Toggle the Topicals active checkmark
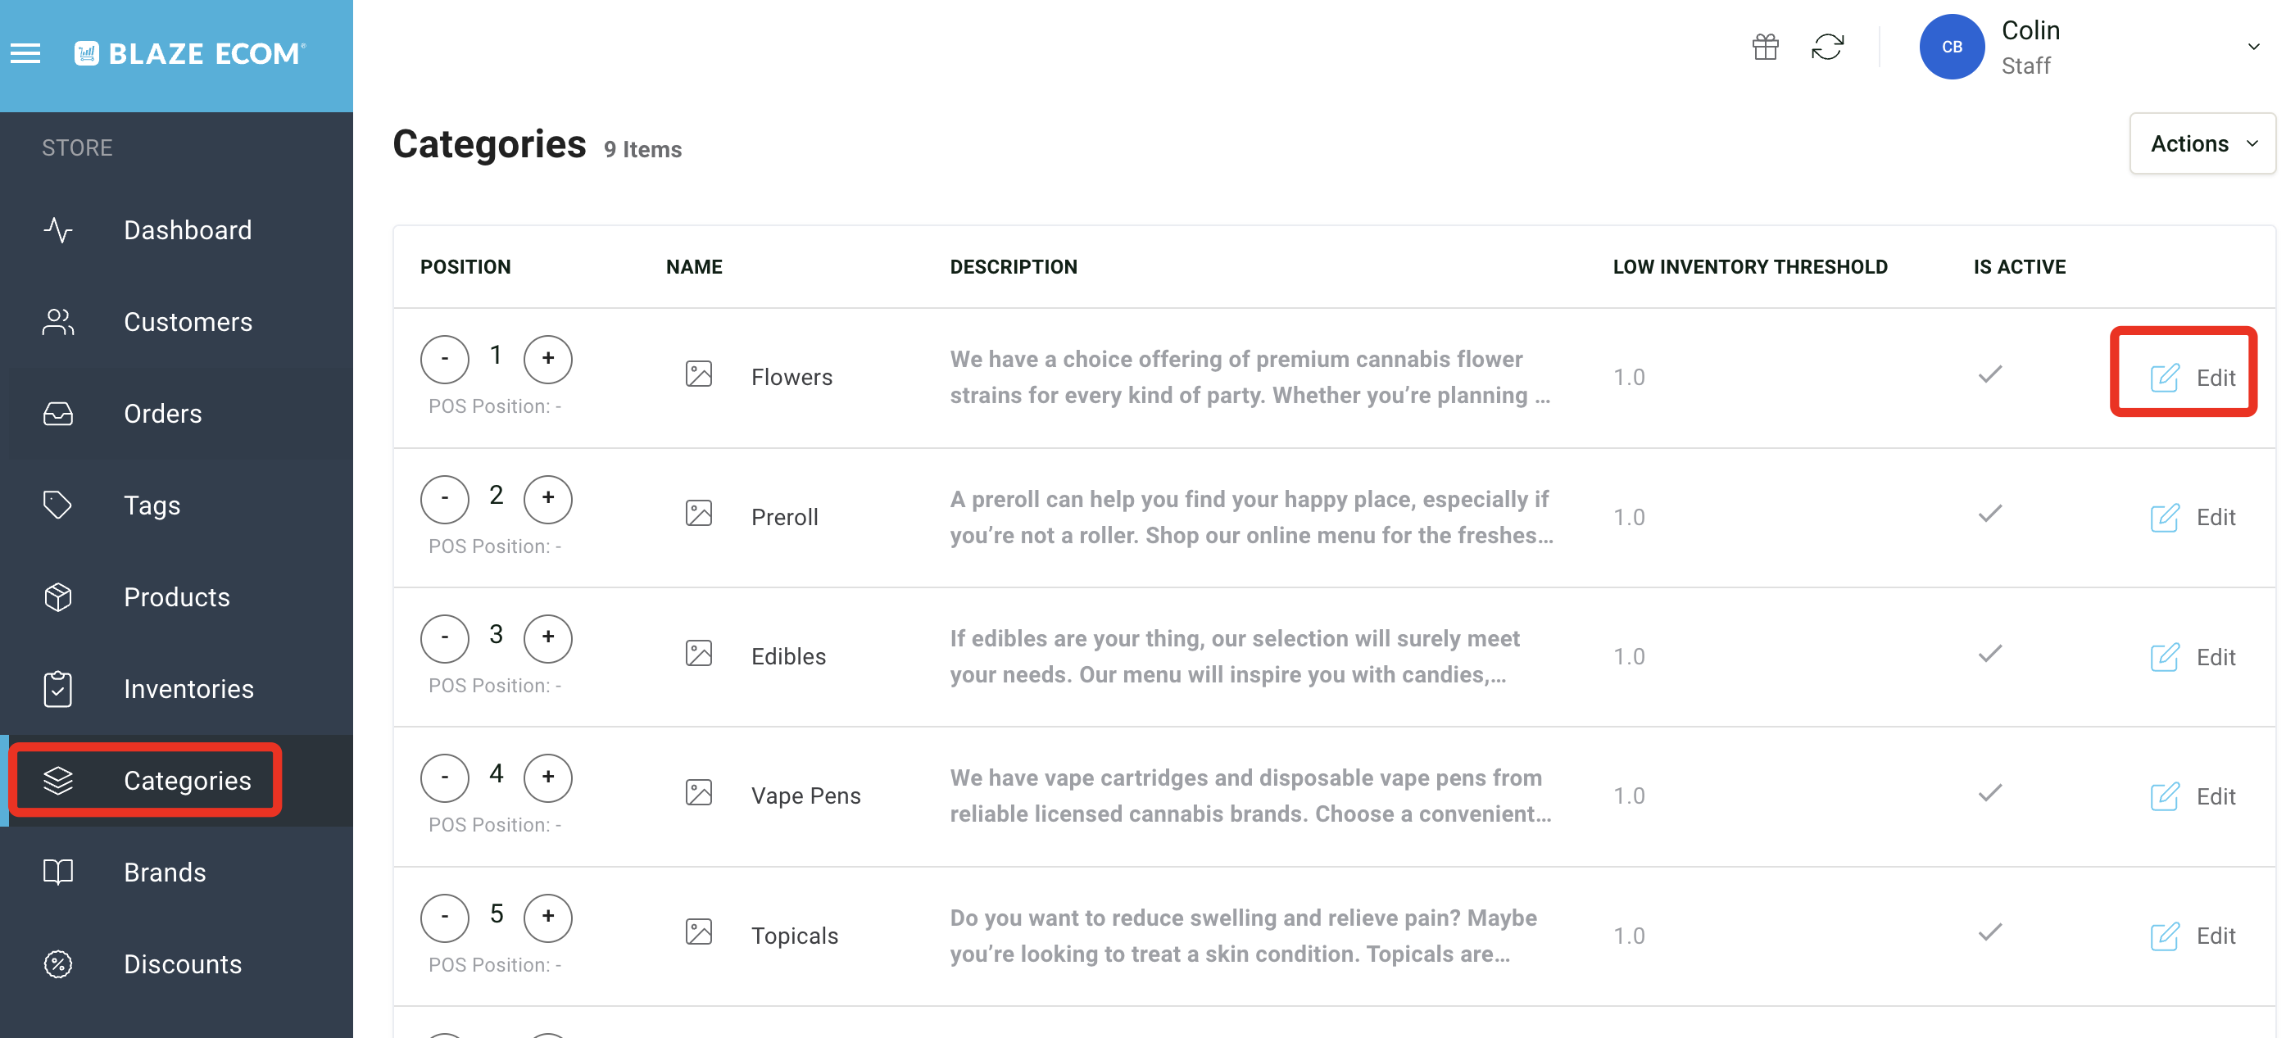2286x1038 pixels. click(x=1989, y=932)
